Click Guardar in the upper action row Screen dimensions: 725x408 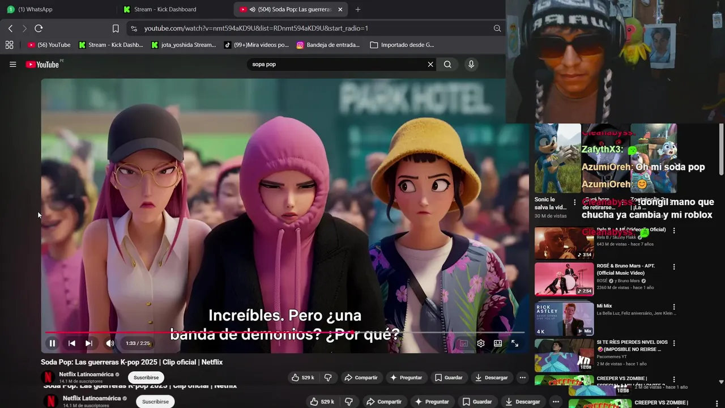point(449,377)
